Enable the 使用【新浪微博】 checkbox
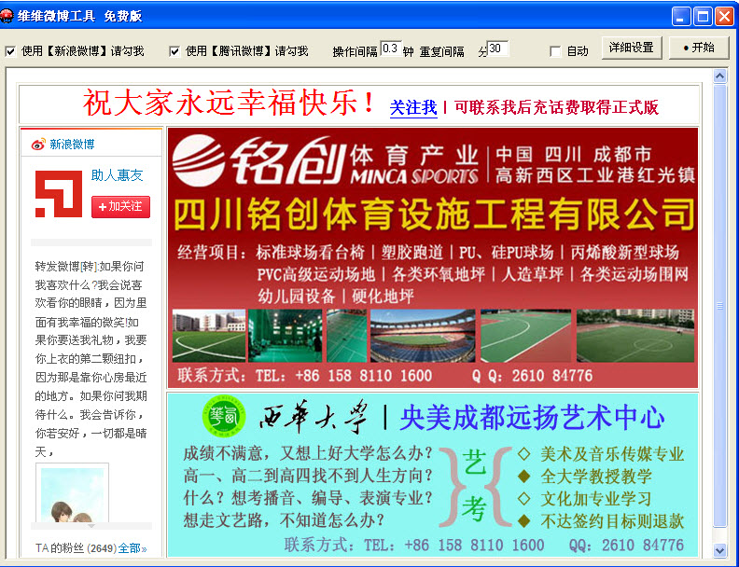 10,51
